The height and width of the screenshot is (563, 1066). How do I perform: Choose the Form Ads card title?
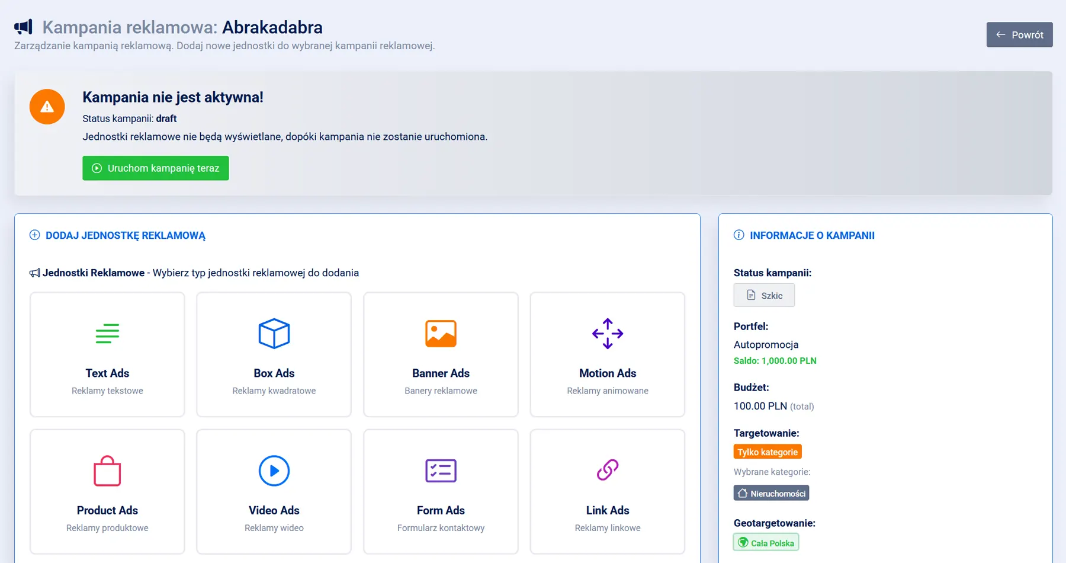click(x=441, y=510)
